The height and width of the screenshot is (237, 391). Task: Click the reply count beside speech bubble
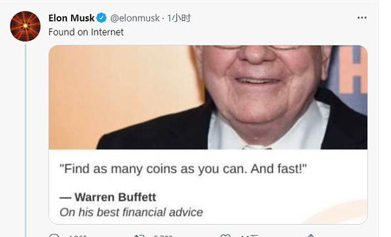pos(77,236)
